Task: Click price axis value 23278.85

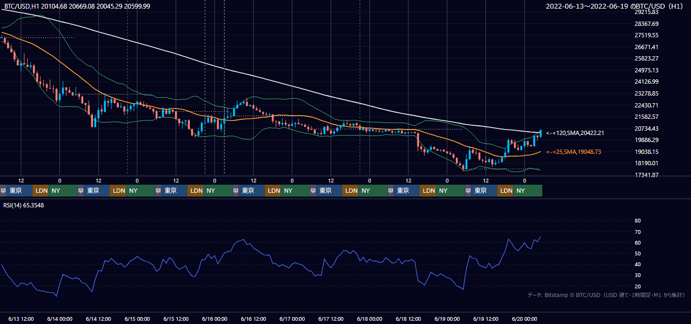Action: coord(646,93)
